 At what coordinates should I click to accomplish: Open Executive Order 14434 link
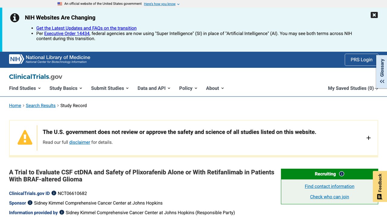(67, 33)
